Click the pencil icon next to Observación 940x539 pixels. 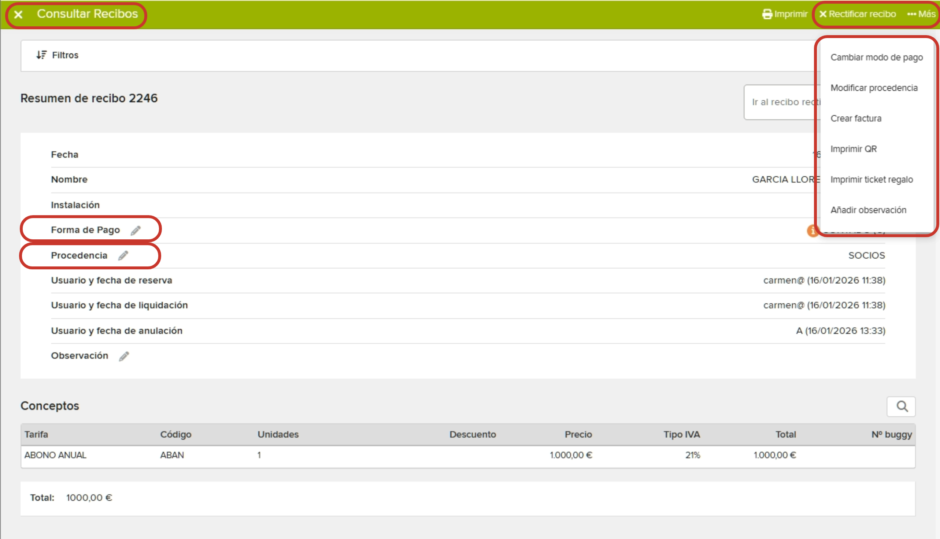[124, 356]
